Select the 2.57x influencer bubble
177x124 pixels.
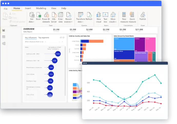[51, 74]
